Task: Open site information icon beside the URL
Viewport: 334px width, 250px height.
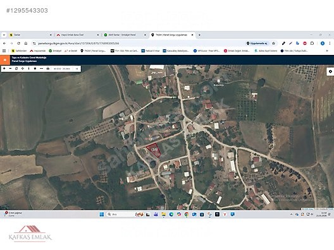Action: [34, 44]
